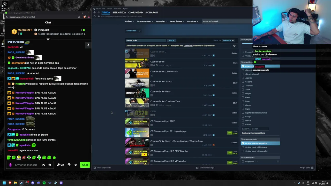This screenshot has width=331, height=186.
Task: Open the 7TV emote menu icon
Action: tap(43, 165)
